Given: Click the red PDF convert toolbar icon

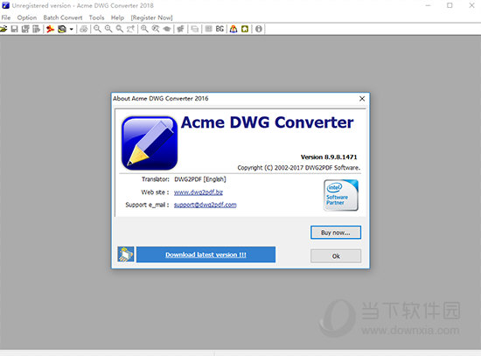Looking at the screenshot, I should 51,29.
